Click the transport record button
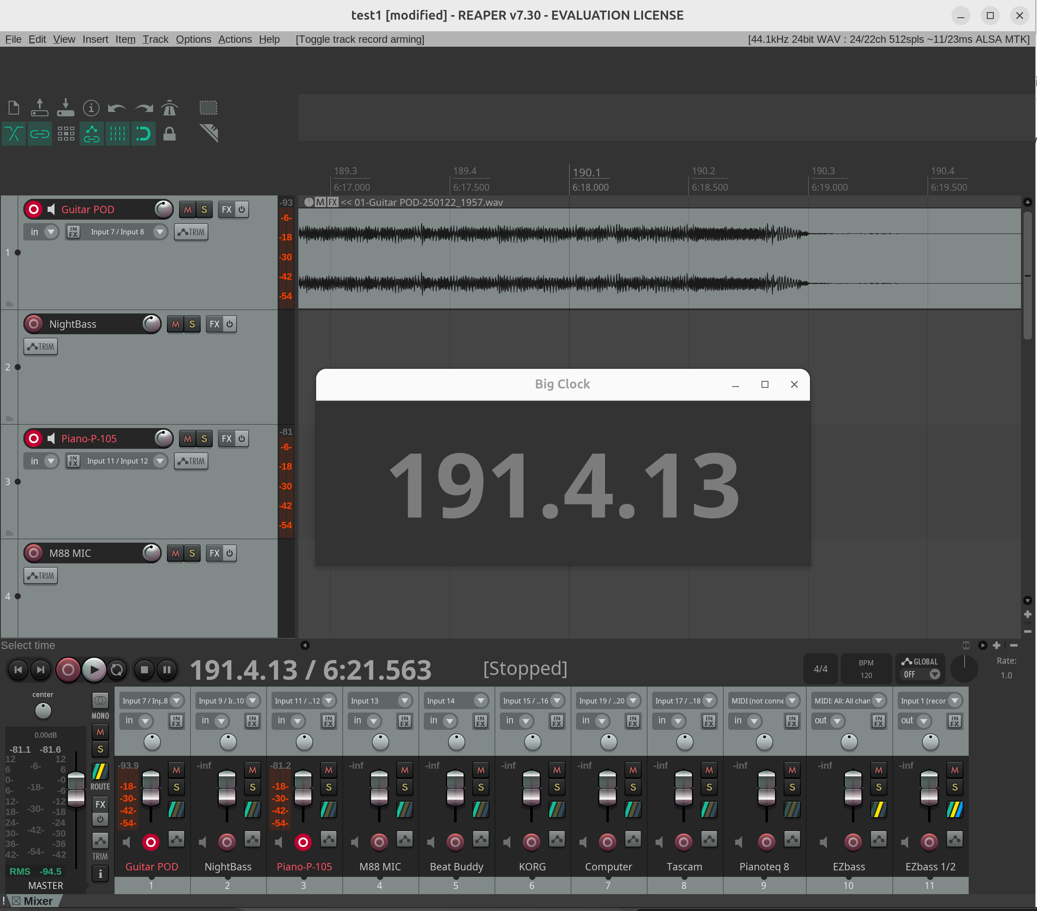This screenshot has height=911, width=1037. [x=68, y=670]
